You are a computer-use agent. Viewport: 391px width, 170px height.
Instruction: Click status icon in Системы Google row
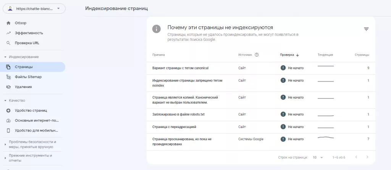[x=283, y=139]
